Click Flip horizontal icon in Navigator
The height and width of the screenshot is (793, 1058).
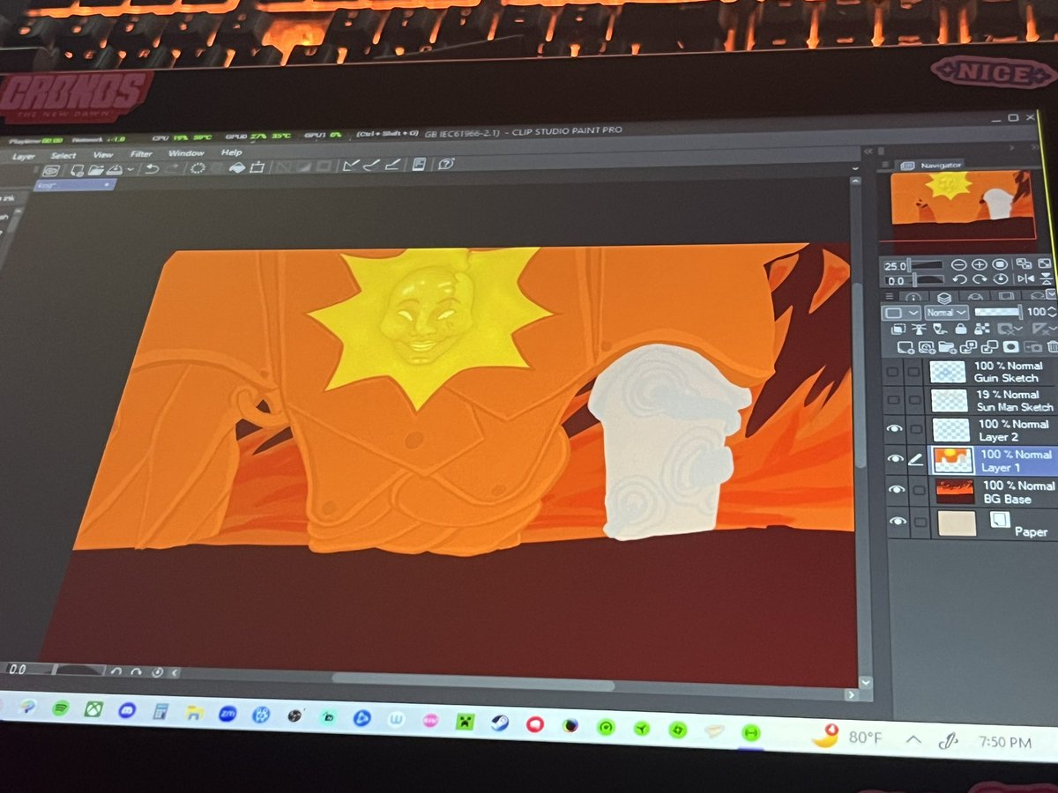point(1024,278)
